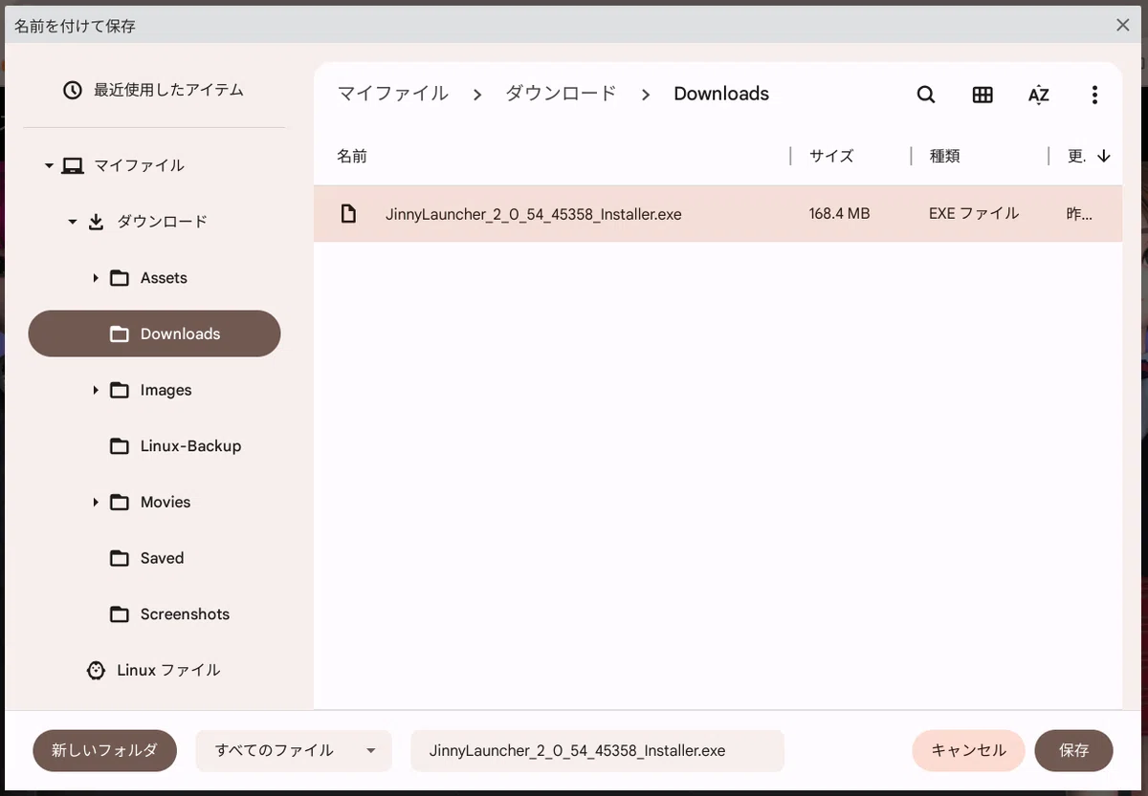Click the Screenshots folder icon
This screenshot has height=796, width=1148.
tap(120, 614)
